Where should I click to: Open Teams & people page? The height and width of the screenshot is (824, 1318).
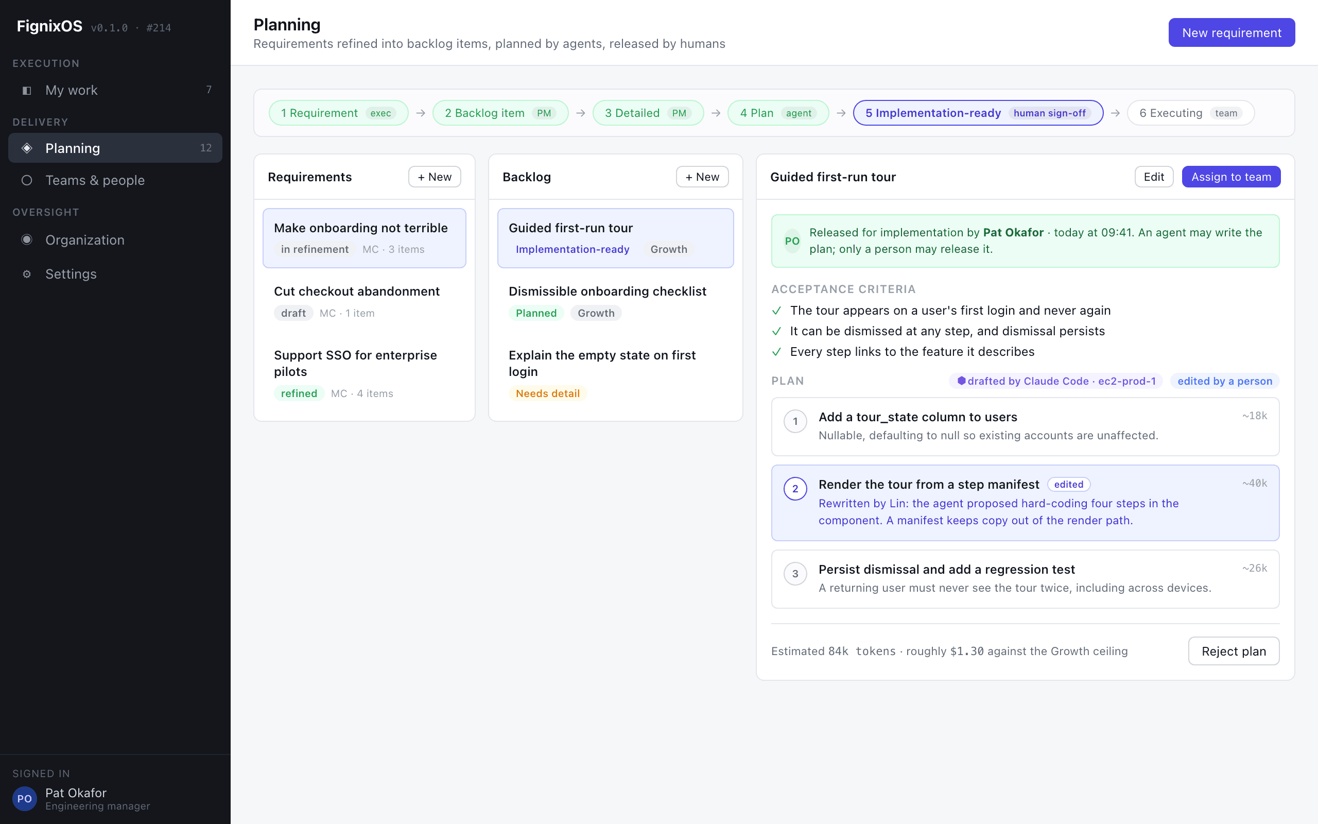point(115,180)
